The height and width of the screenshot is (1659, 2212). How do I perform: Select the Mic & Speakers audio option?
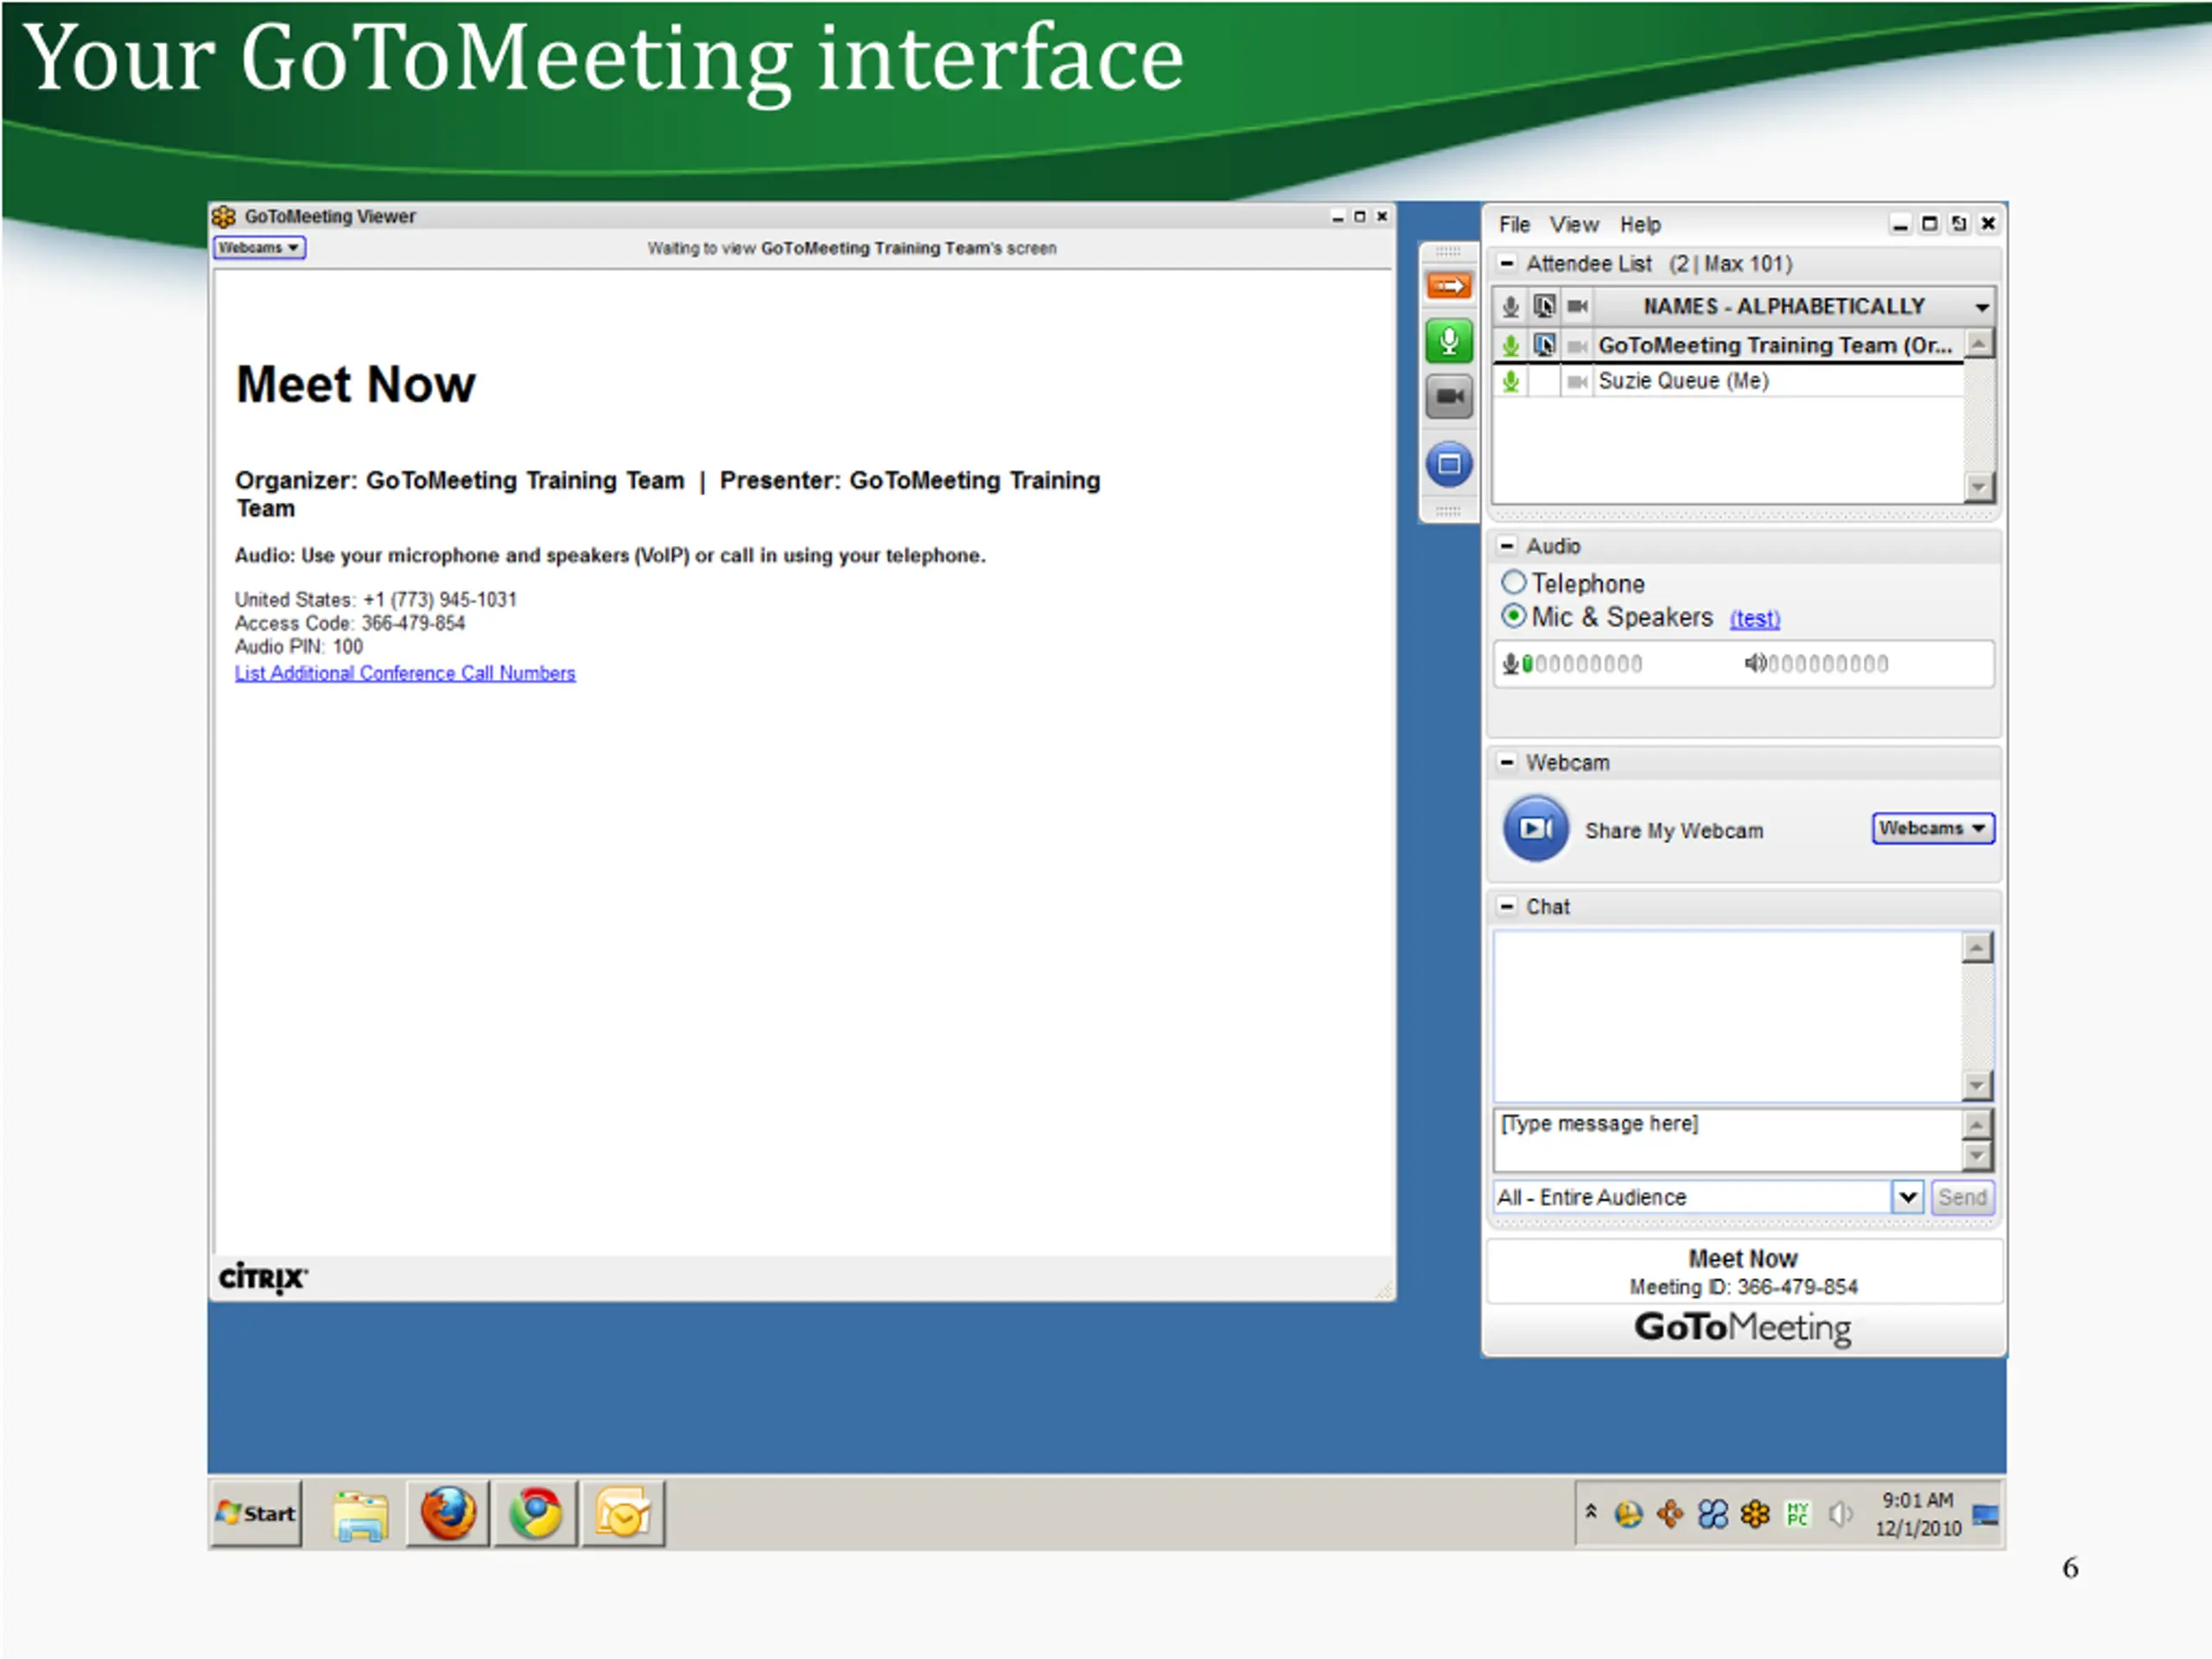coord(1514,616)
